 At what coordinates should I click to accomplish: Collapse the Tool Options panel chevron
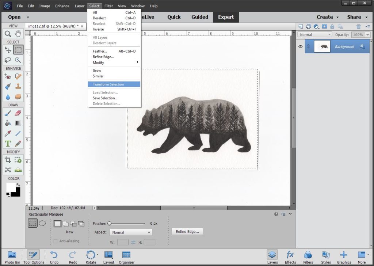point(290,214)
